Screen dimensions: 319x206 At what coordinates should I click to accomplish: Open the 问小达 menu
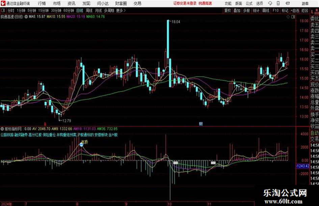pyautogui.click(x=103, y=3)
